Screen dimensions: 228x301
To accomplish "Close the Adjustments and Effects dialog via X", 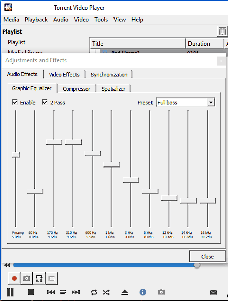I will [x=221, y=61].
